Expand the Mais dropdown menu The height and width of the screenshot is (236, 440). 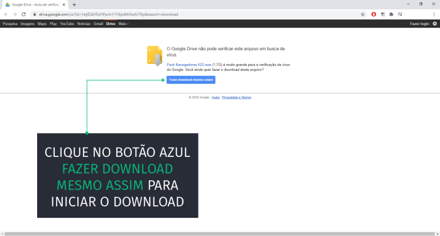(123, 24)
